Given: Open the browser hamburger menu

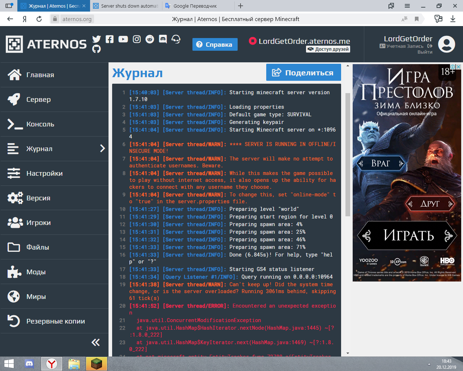Looking at the screenshot, I should 407,6.
